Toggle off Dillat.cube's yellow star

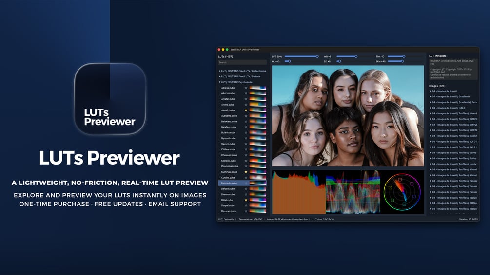pyautogui.click(x=246, y=200)
